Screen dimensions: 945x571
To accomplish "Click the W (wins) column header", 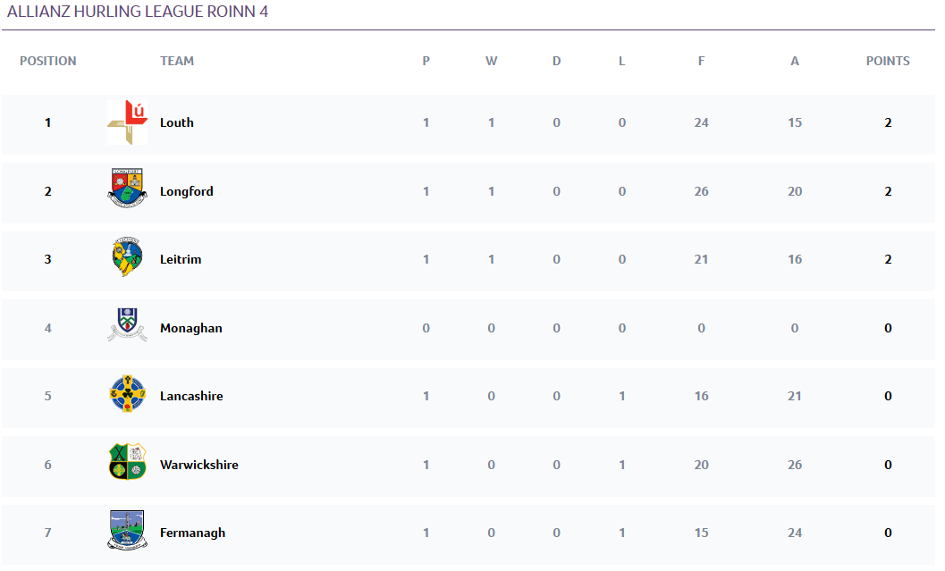I will click(491, 62).
